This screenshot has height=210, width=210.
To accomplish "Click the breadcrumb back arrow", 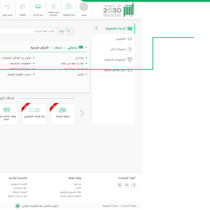I will pyautogui.click(x=86, y=47).
